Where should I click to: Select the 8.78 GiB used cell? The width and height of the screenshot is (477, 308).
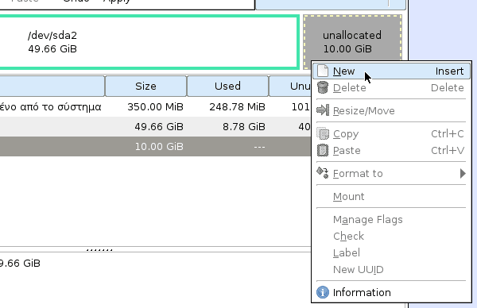[x=244, y=127]
